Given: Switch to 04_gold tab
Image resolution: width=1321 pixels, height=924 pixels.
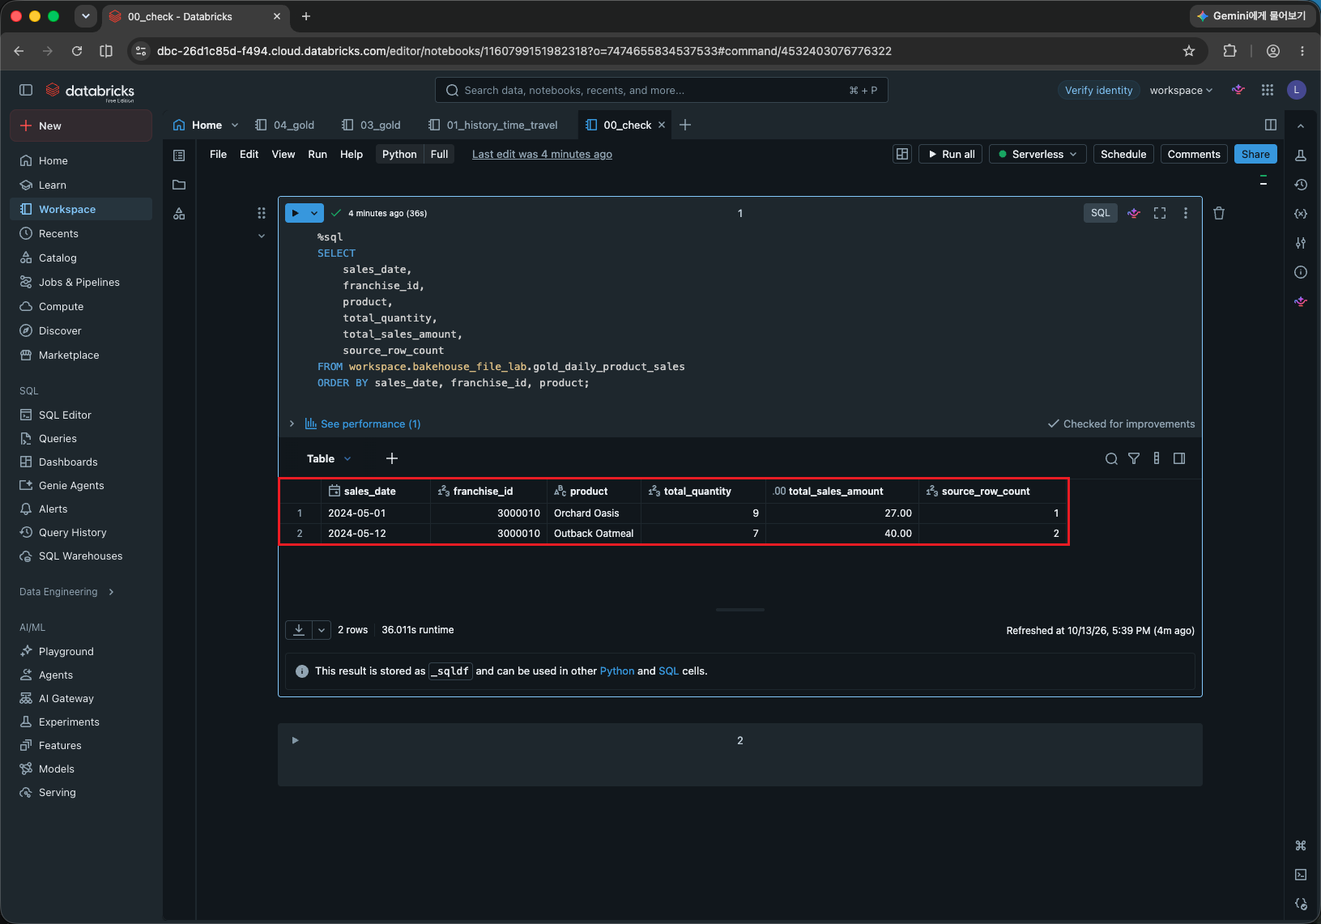Looking at the screenshot, I should point(284,125).
